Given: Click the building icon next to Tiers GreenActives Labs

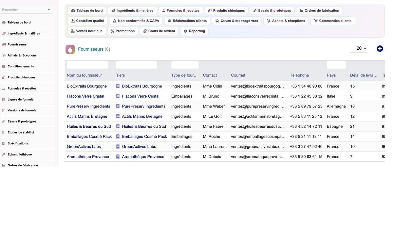Looking at the screenshot, I should [x=118, y=147].
